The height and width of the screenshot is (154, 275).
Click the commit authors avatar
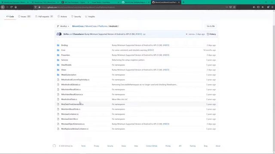[x=59, y=34]
